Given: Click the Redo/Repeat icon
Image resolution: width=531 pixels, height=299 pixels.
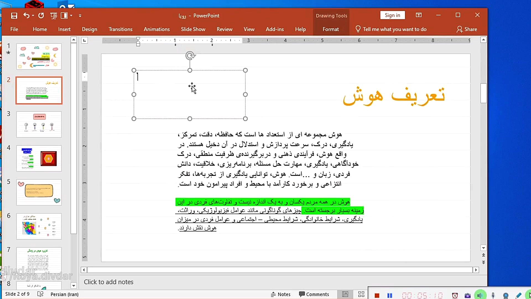Looking at the screenshot, I should [x=41, y=16].
